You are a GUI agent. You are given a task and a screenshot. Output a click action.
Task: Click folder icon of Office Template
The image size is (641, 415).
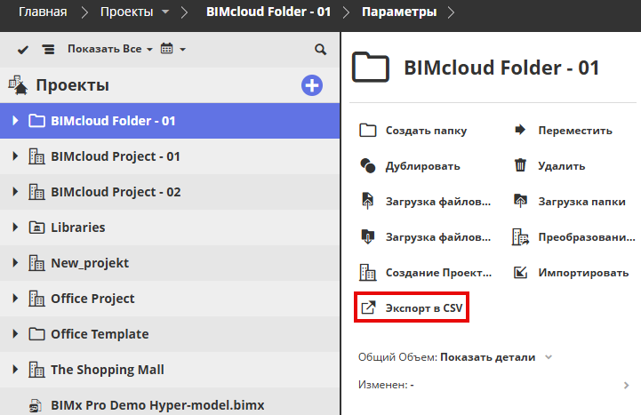(36, 334)
